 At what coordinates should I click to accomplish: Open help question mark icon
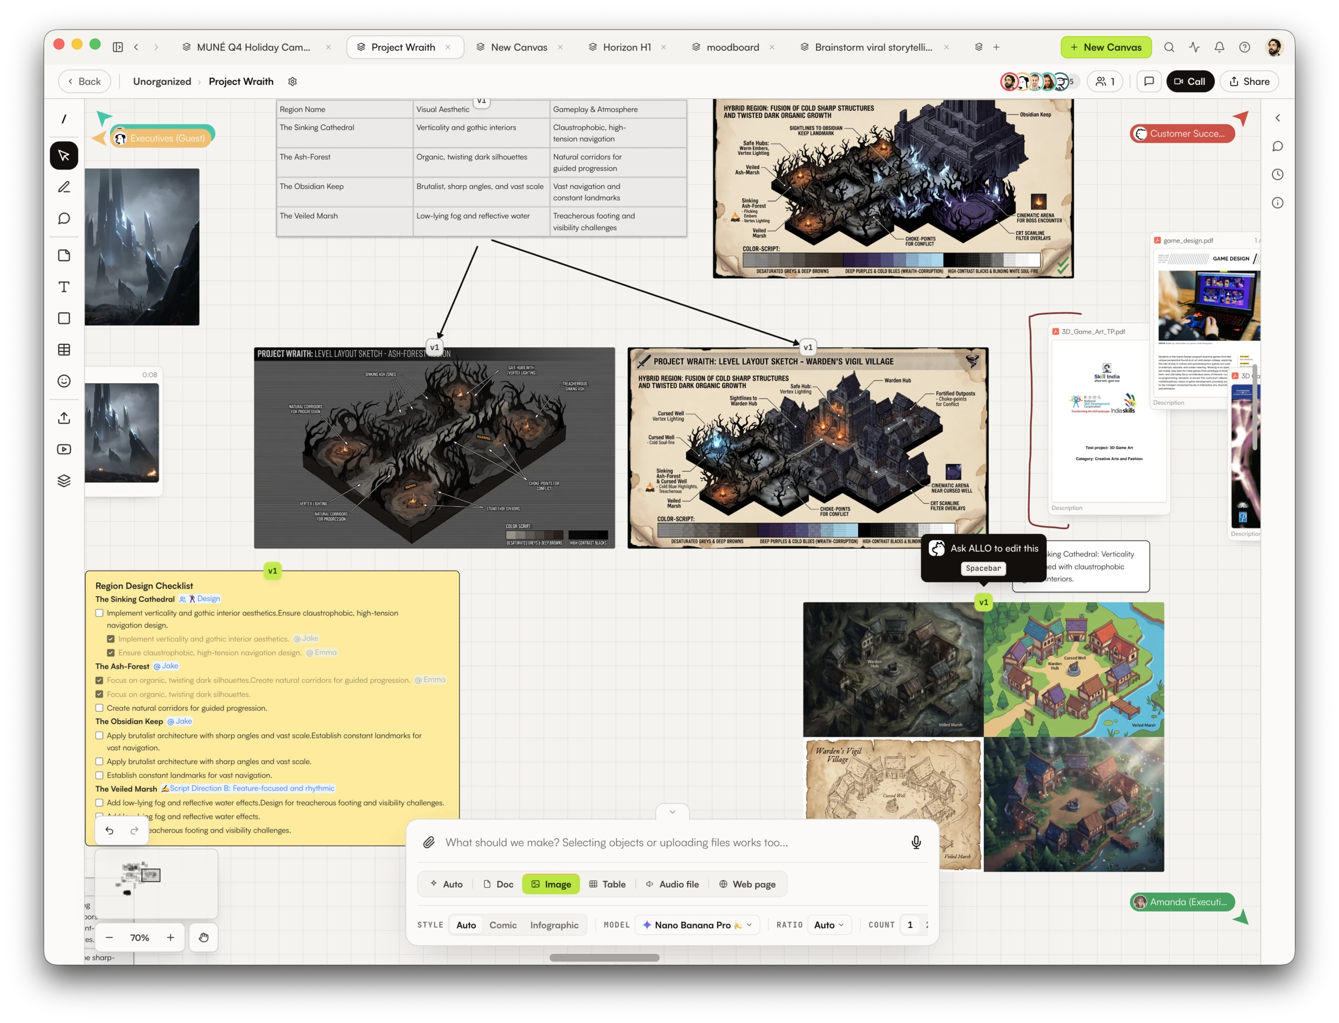point(1245,47)
